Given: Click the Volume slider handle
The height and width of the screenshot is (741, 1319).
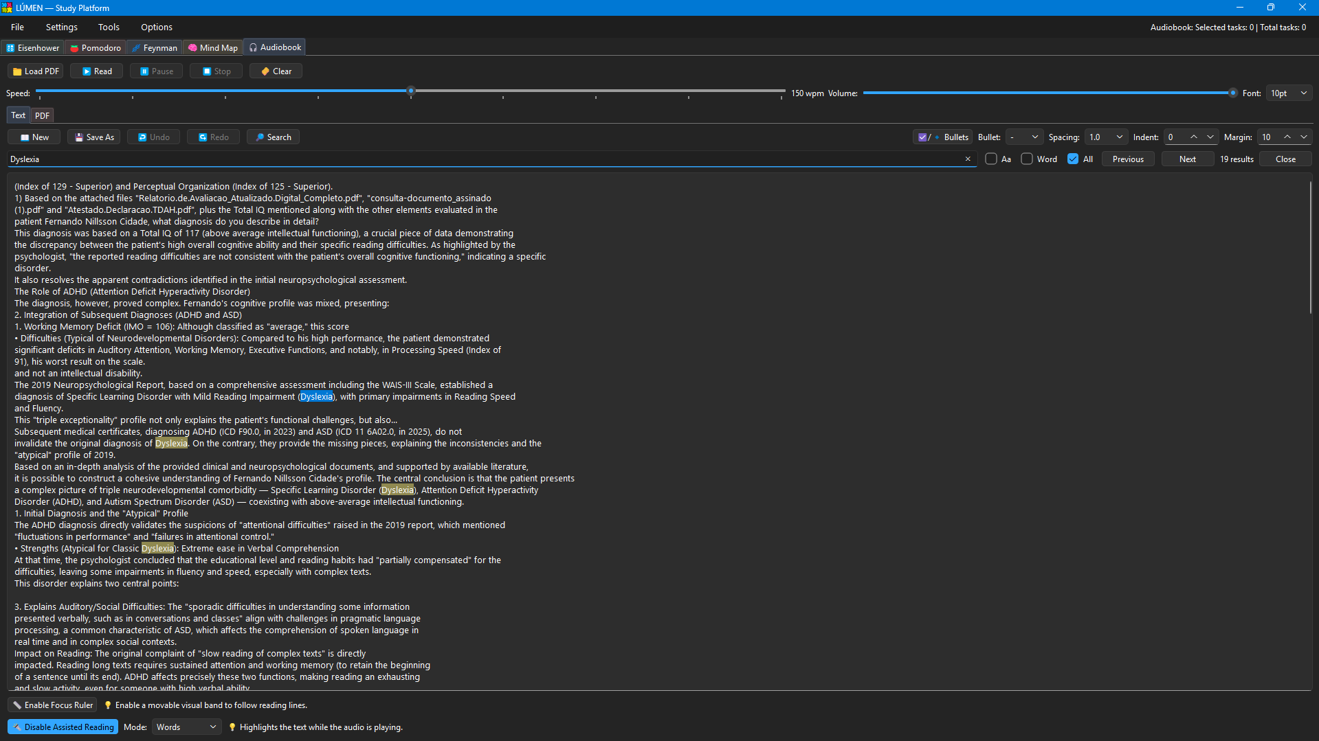Looking at the screenshot, I should [1233, 93].
